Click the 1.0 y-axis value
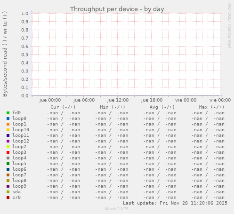The height and width of the screenshot is (214, 234). pyautogui.click(x=25, y=14)
